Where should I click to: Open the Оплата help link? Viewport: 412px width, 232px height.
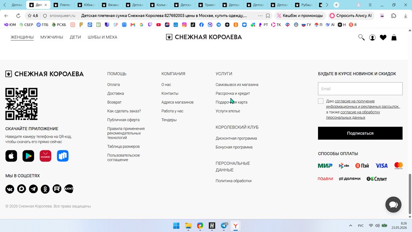pyautogui.click(x=113, y=85)
